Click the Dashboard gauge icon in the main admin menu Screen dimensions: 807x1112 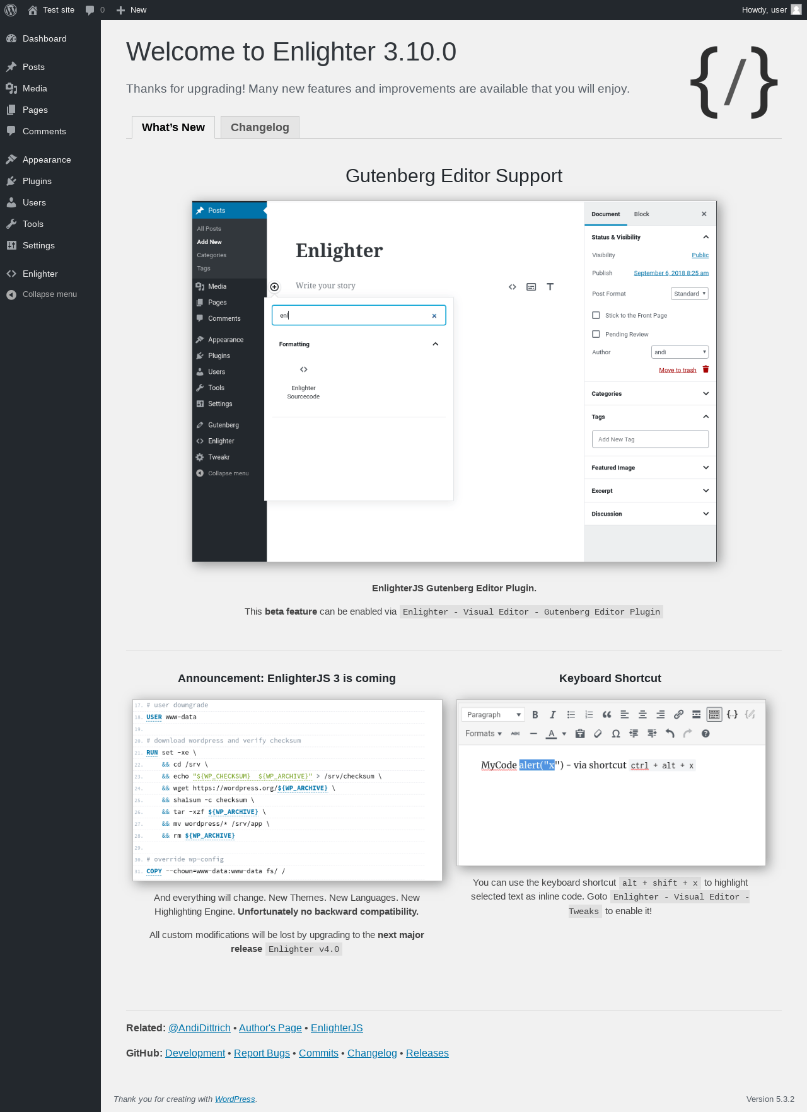point(11,38)
